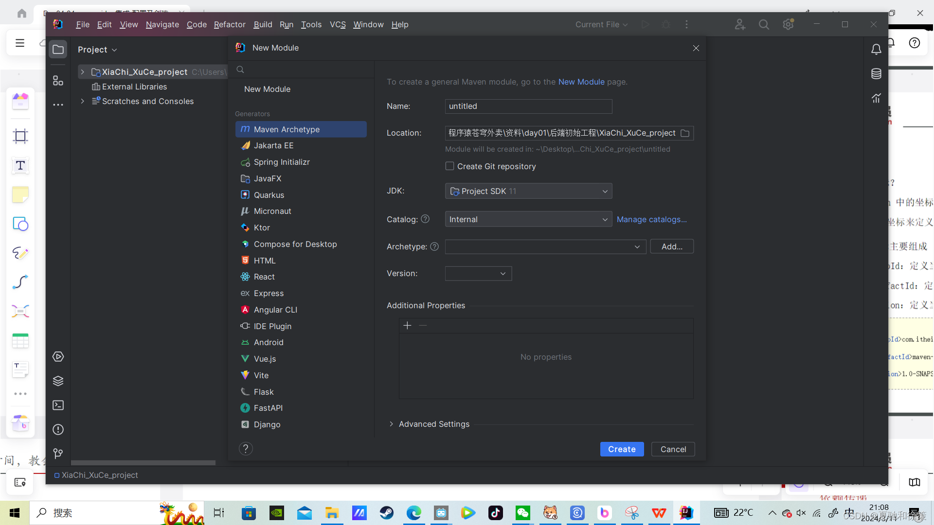This screenshot has height=525, width=934.
Task: Open the Project tool window icon
Action: coord(58,50)
